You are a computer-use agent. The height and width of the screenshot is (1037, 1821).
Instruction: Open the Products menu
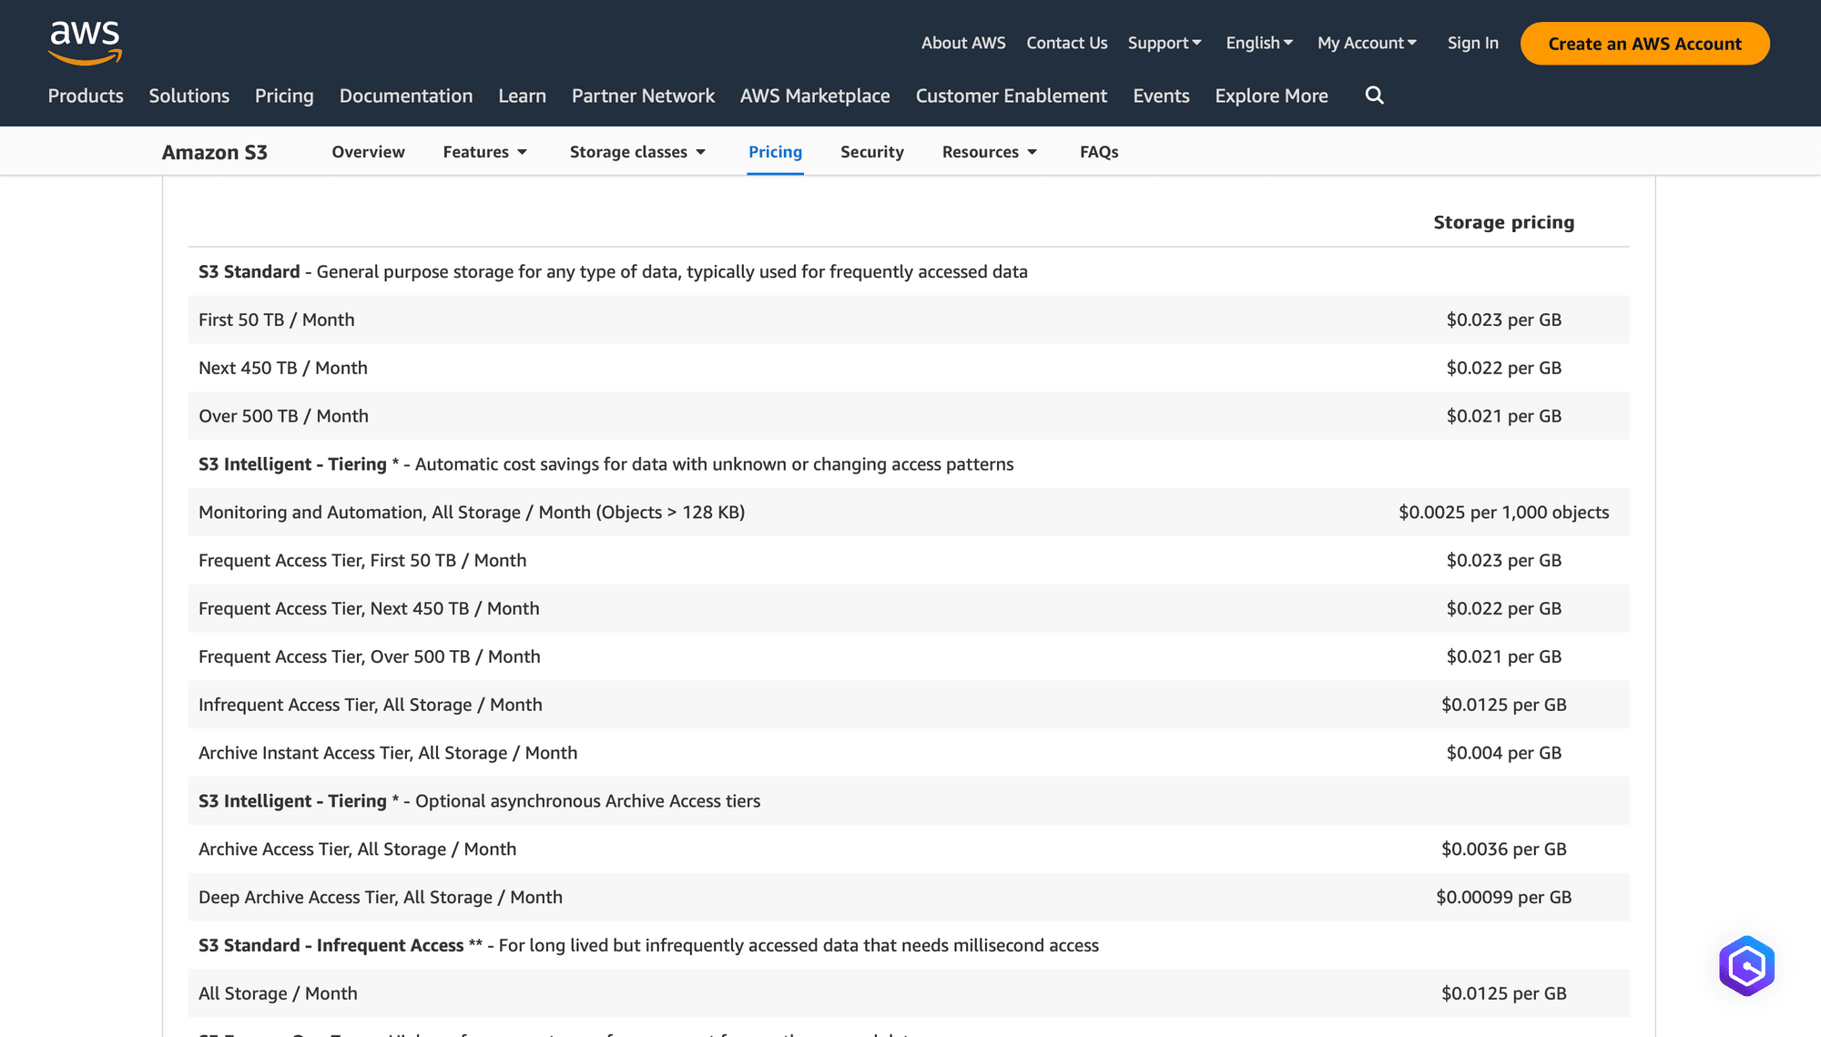tap(86, 96)
